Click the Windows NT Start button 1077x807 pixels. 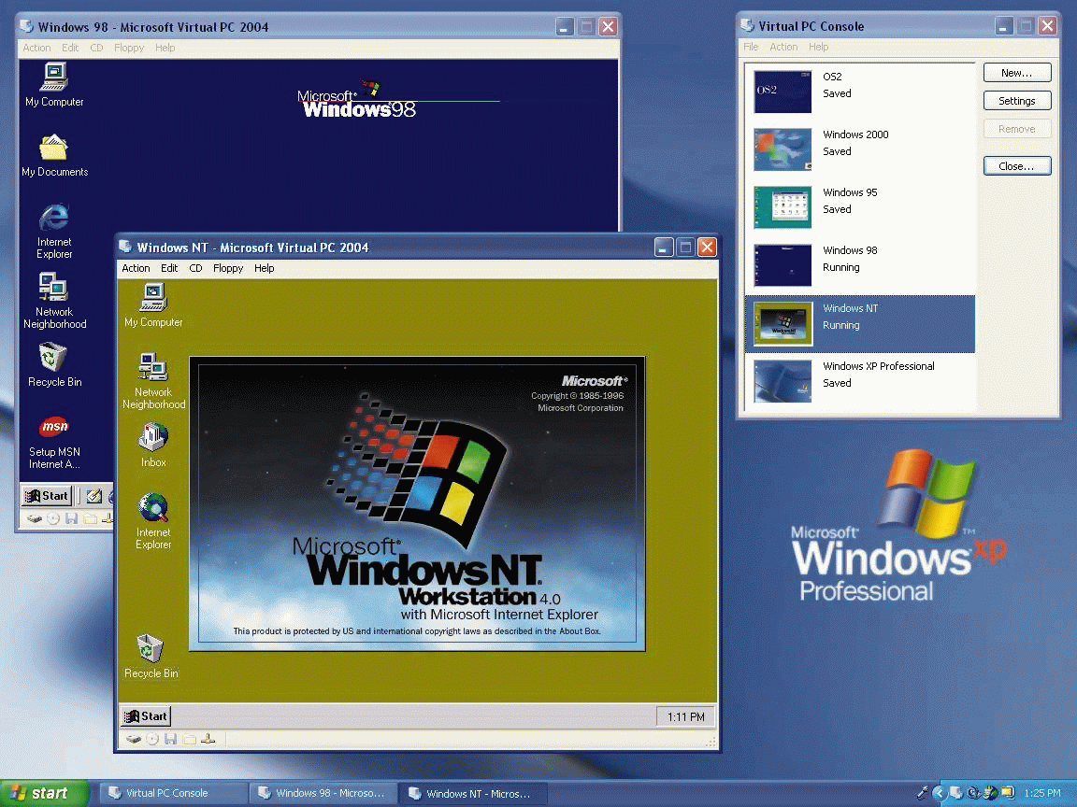(x=146, y=716)
